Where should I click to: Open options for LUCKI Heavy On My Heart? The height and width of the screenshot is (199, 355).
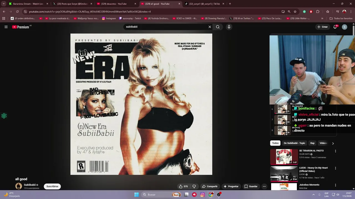tap(335, 168)
